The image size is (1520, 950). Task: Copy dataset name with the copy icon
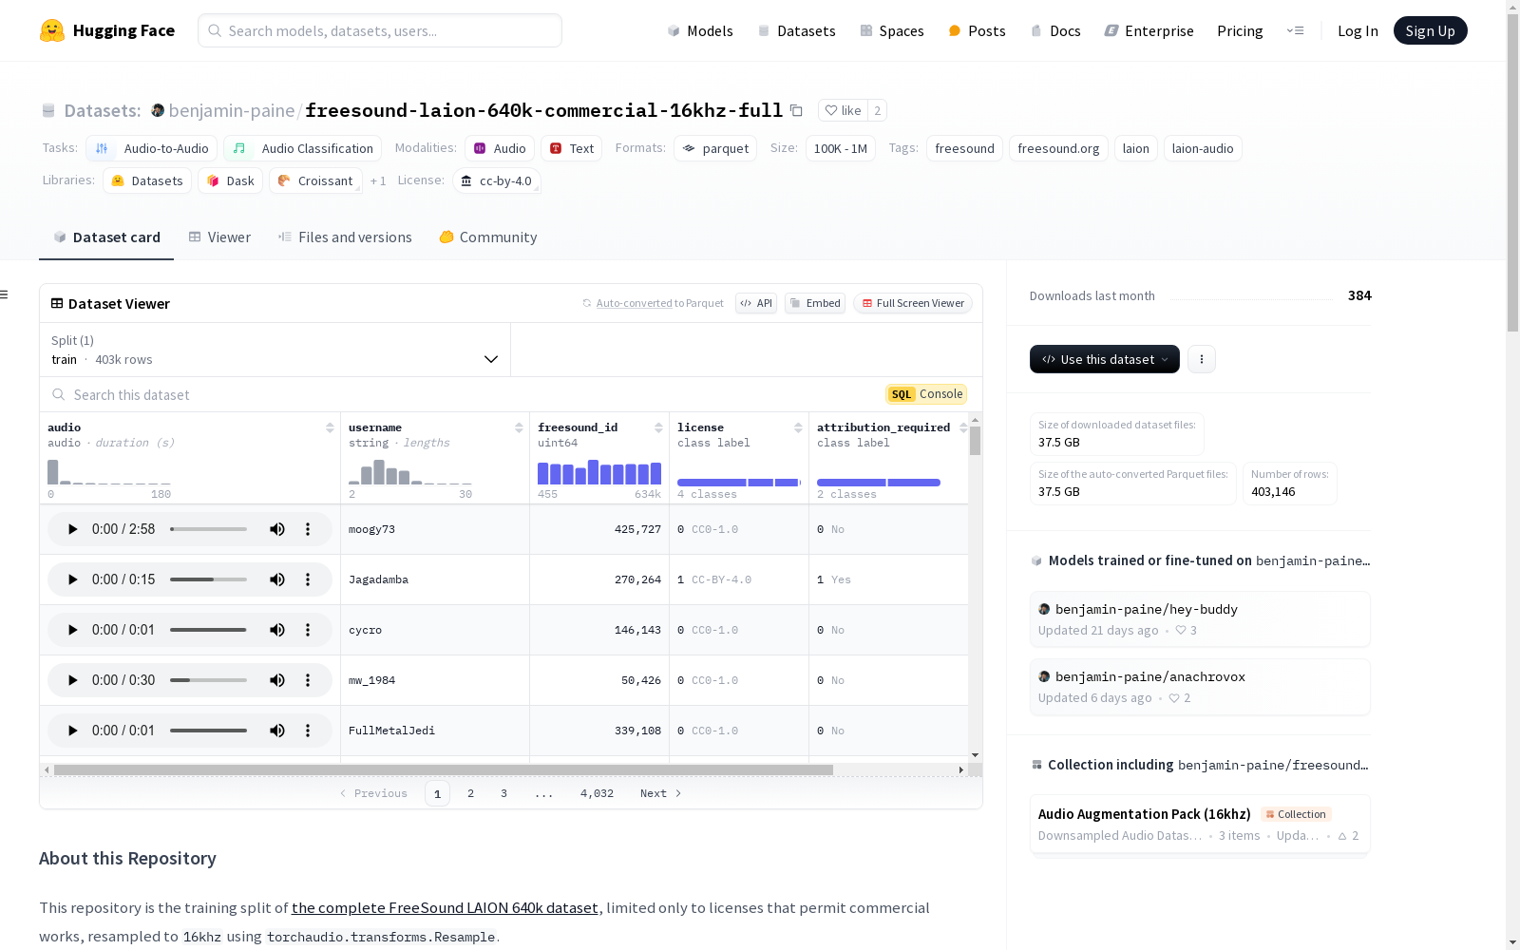tap(796, 110)
